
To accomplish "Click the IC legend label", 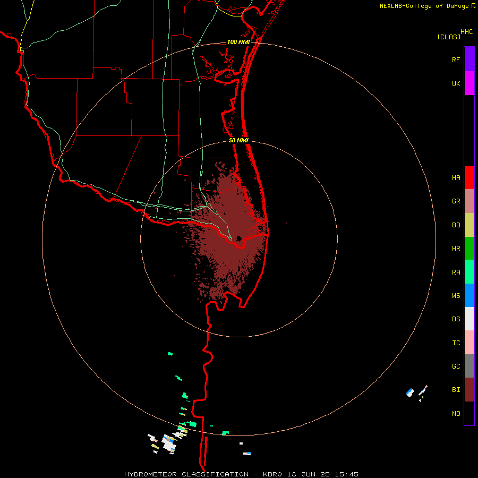I will click(456, 343).
